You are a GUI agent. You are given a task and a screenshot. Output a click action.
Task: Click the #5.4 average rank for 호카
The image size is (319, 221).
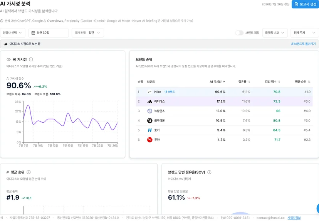[307, 130]
